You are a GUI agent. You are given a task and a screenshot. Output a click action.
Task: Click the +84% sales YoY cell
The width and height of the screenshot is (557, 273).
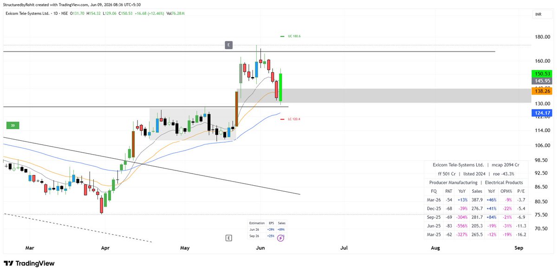tap(492, 217)
